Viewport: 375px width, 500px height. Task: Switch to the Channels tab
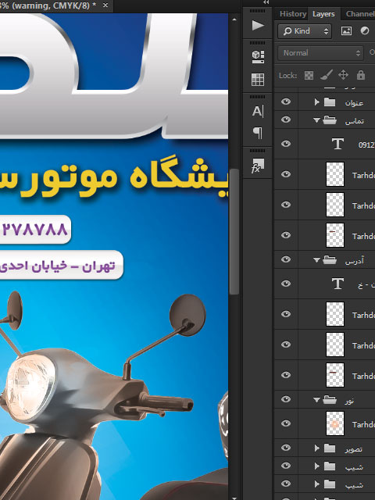tap(360, 14)
